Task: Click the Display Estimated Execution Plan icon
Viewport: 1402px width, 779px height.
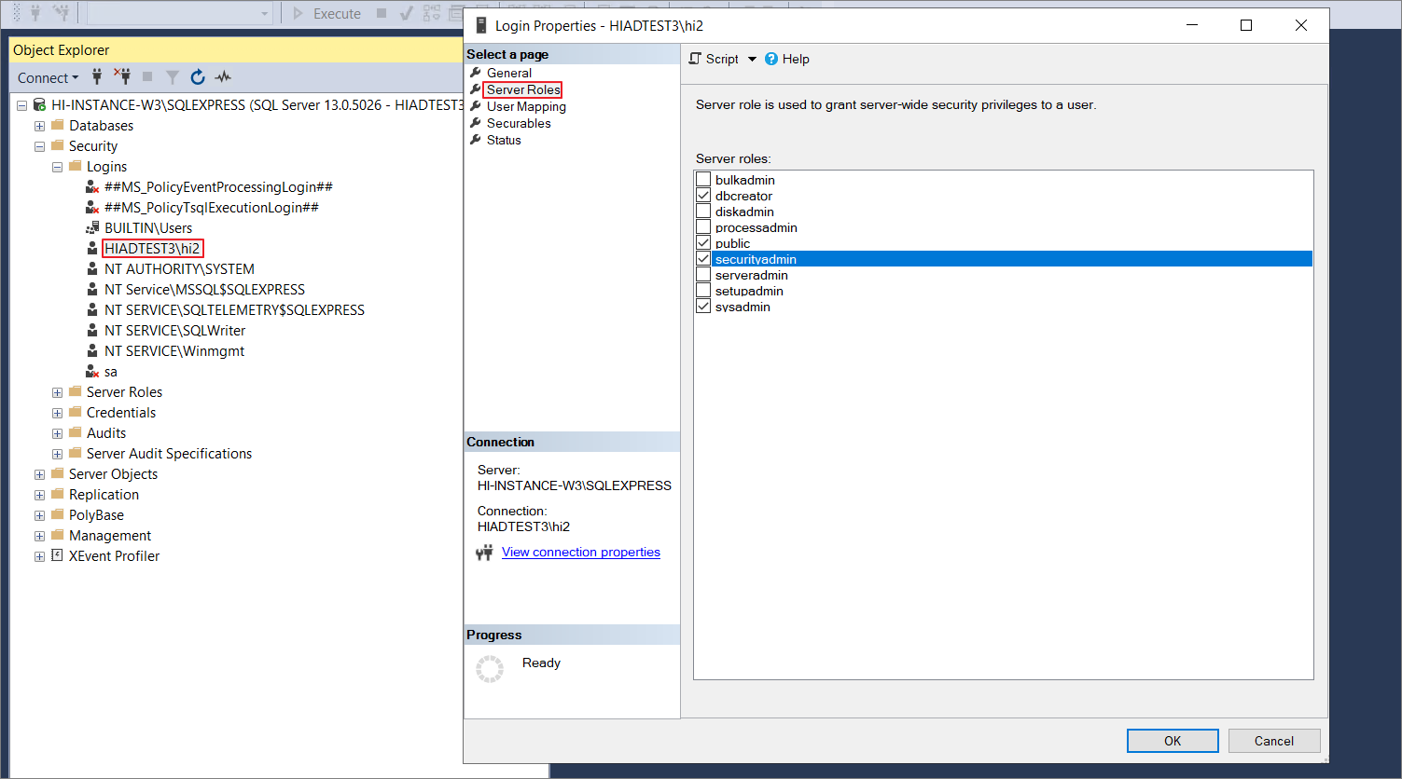Action: pos(432,13)
